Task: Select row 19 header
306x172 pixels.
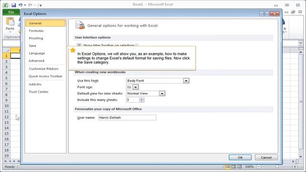Action: tap(6, 156)
